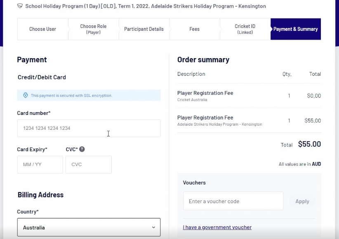Select the Adelaide Strikers Kensington fee row
Screen dimensions: 339x239
(249, 120)
